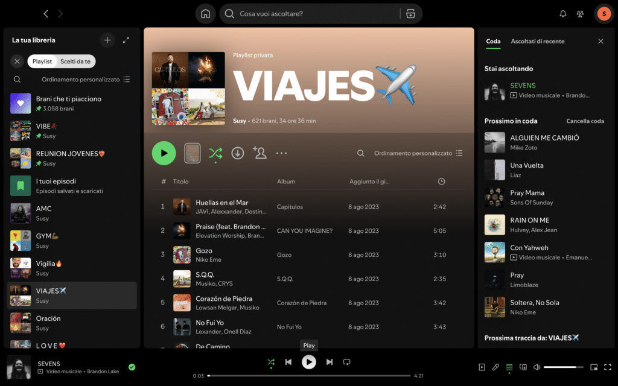Image resolution: width=618 pixels, height=386 pixels.
Task: Open the miniplayer icon
Action: coord(593,367)
